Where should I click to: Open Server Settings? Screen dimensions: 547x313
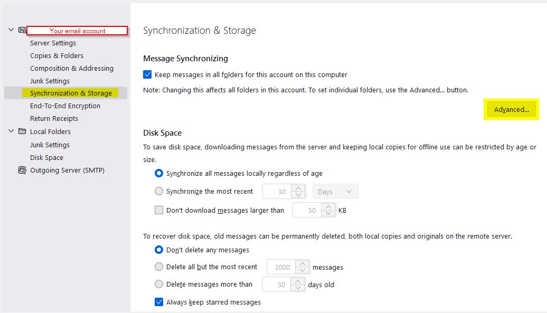(x=53, y=43)
